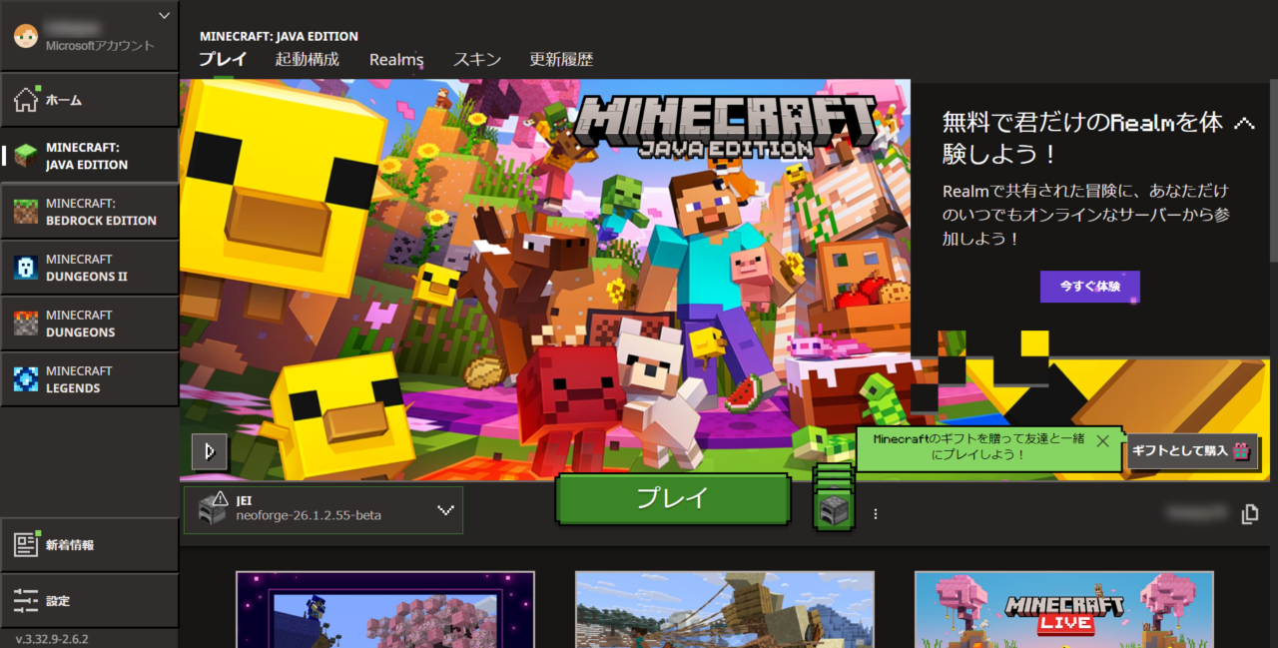Play the banner video trailer

210,451
